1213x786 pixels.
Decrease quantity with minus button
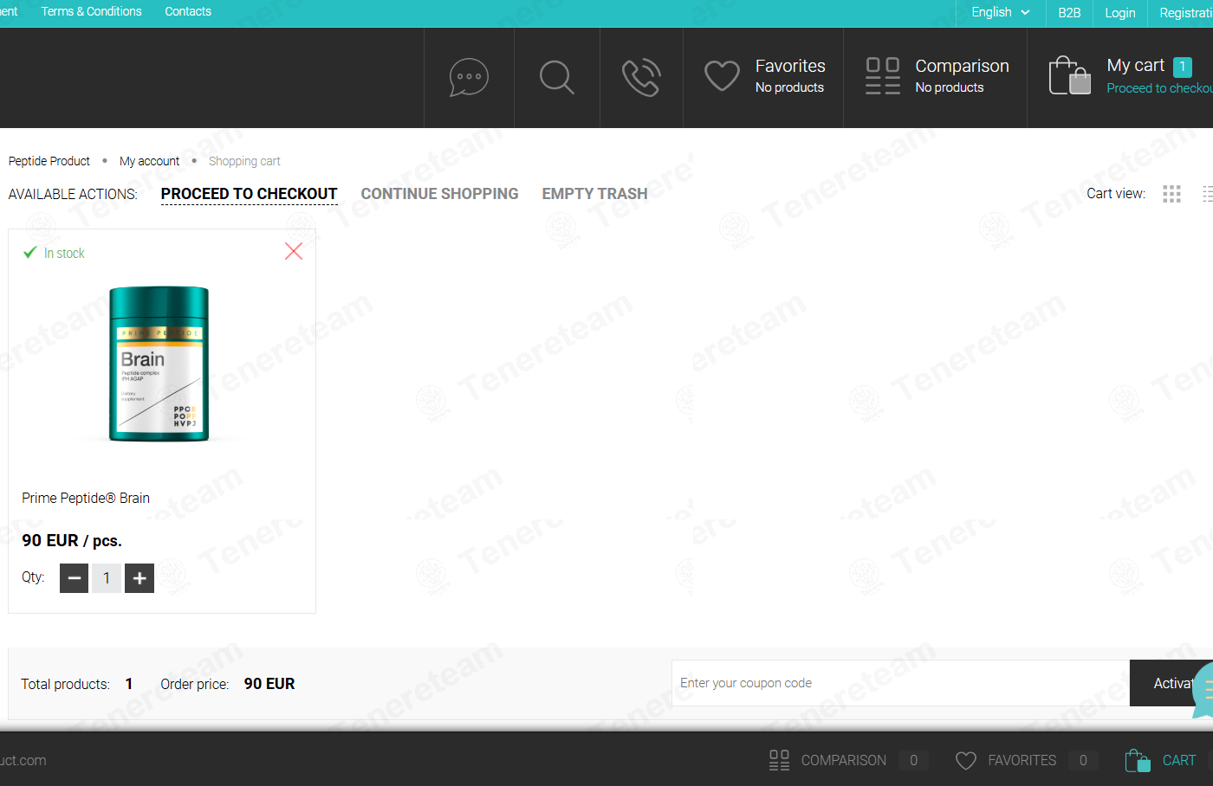pos(74,578)
